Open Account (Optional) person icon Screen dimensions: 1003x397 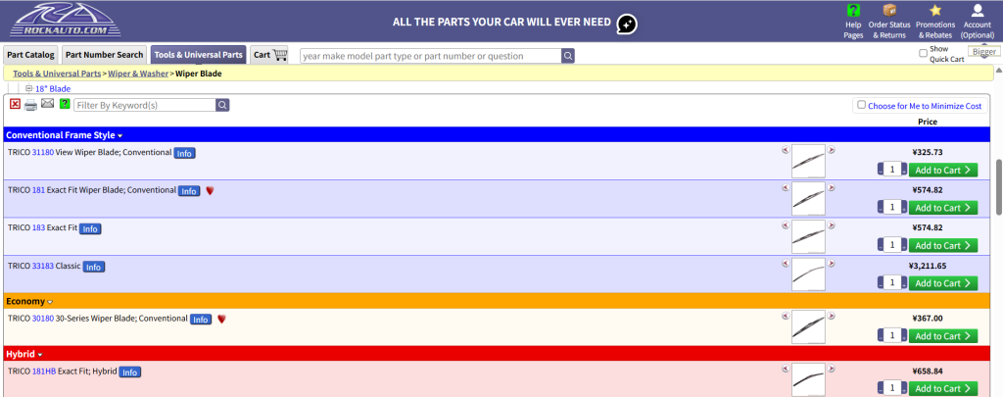pos(977,10)
